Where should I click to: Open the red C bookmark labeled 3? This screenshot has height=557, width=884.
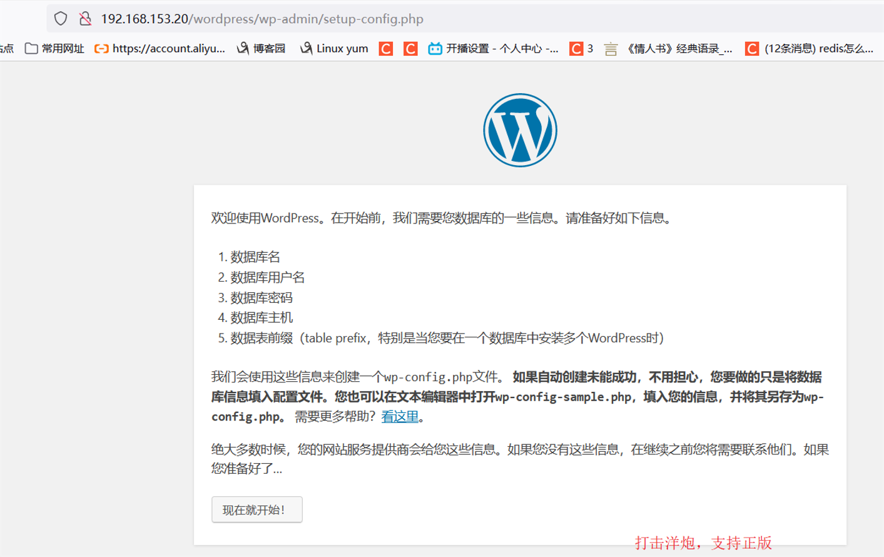click(581, 48)
